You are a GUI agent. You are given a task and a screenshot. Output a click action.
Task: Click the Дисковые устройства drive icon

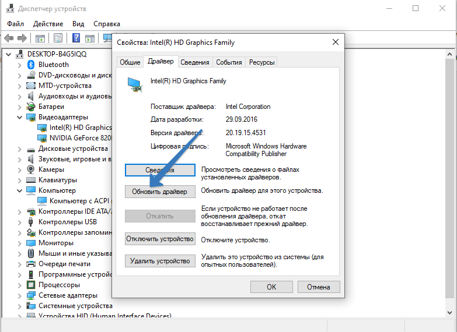pos(31,150)
